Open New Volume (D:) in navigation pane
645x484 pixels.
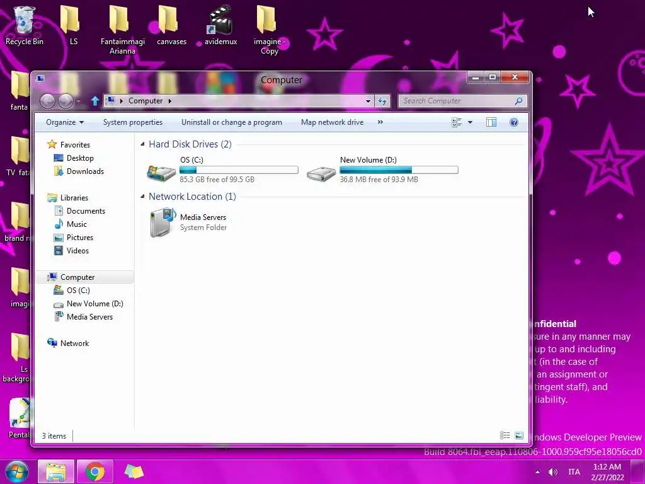coord(94,304)
